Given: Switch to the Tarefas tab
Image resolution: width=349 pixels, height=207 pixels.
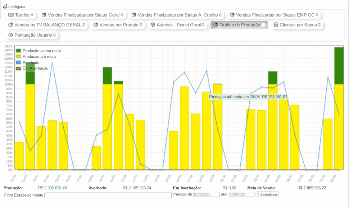Looking at the screenshot, I should (21, 15).
